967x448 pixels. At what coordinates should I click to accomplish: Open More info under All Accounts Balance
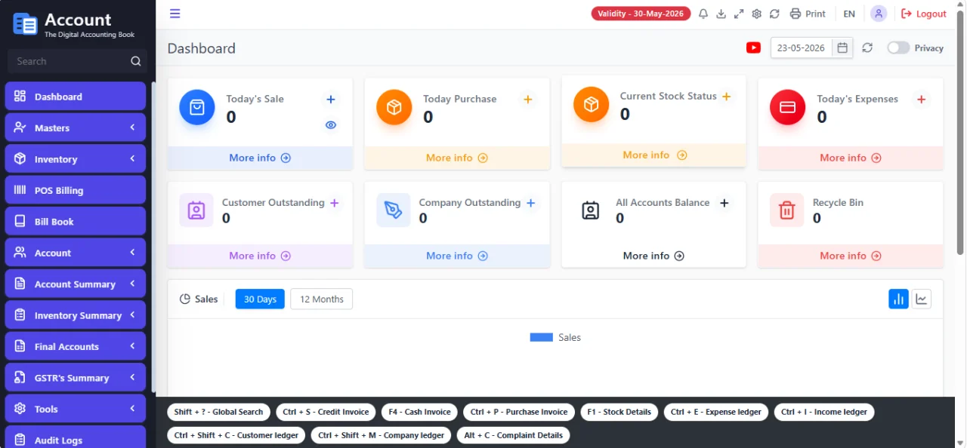(653, 256)
